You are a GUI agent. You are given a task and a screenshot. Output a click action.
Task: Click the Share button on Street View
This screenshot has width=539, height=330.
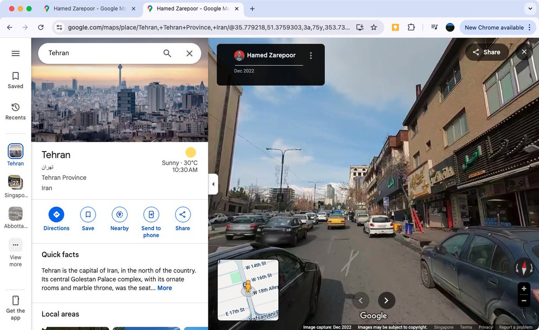486,52
